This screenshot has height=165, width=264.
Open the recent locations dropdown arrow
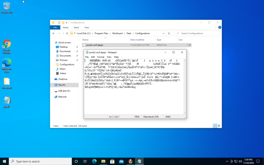[x=63, y=33]
